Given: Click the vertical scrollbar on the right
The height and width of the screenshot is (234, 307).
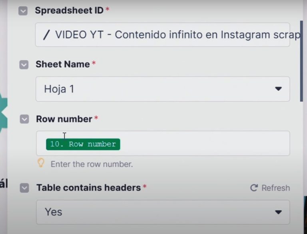Looking at the screenshot, I should coord(301,60).
